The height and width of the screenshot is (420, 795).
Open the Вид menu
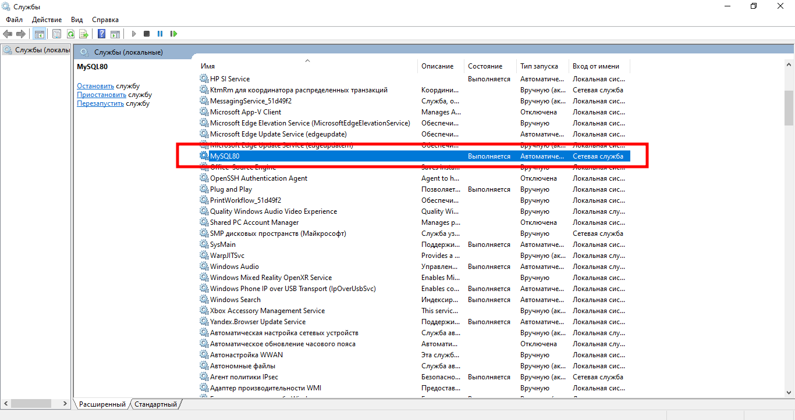[77, 20]
